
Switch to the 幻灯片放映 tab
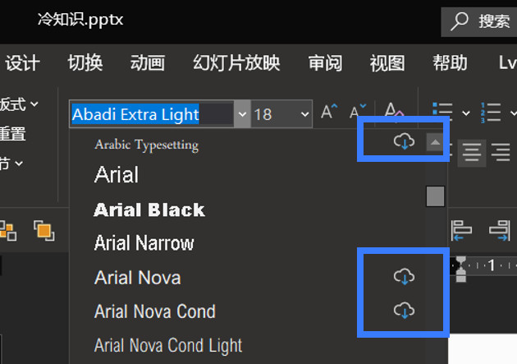coord(236,62)
